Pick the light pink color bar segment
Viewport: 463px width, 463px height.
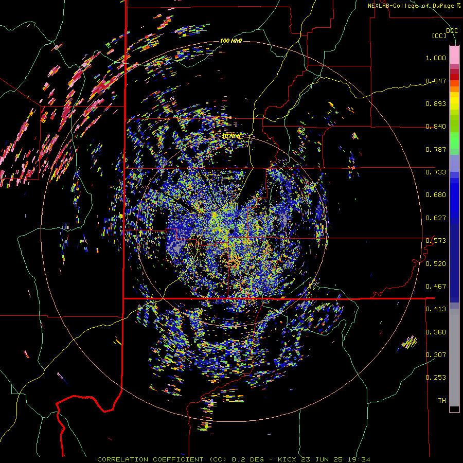tap(454, 55)
